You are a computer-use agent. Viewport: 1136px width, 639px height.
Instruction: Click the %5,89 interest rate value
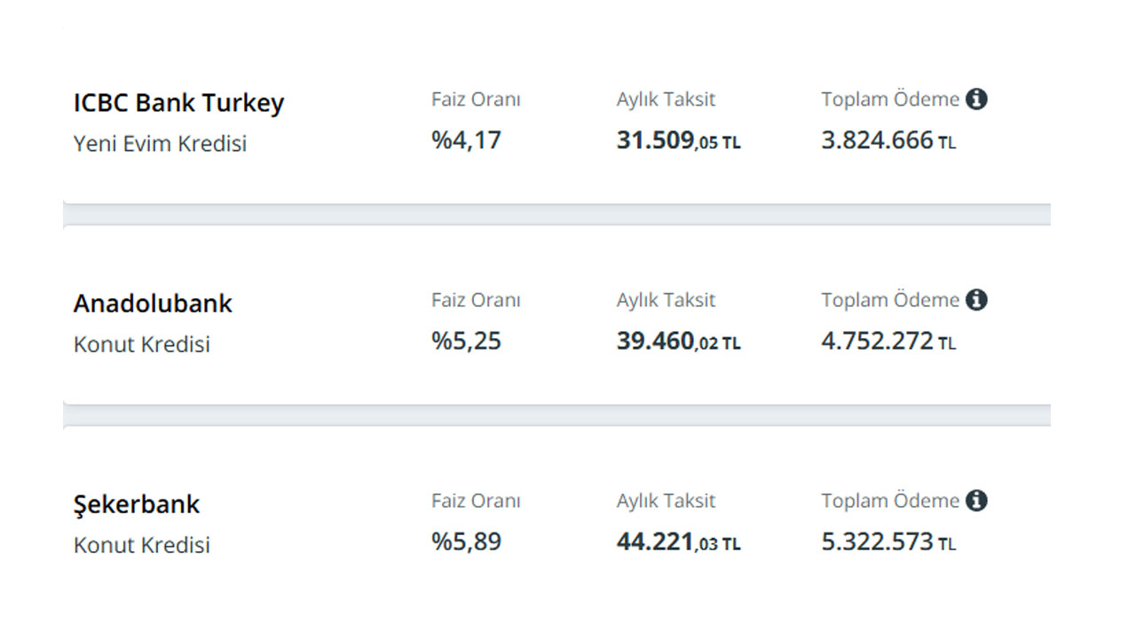click(x=467, y=541)
